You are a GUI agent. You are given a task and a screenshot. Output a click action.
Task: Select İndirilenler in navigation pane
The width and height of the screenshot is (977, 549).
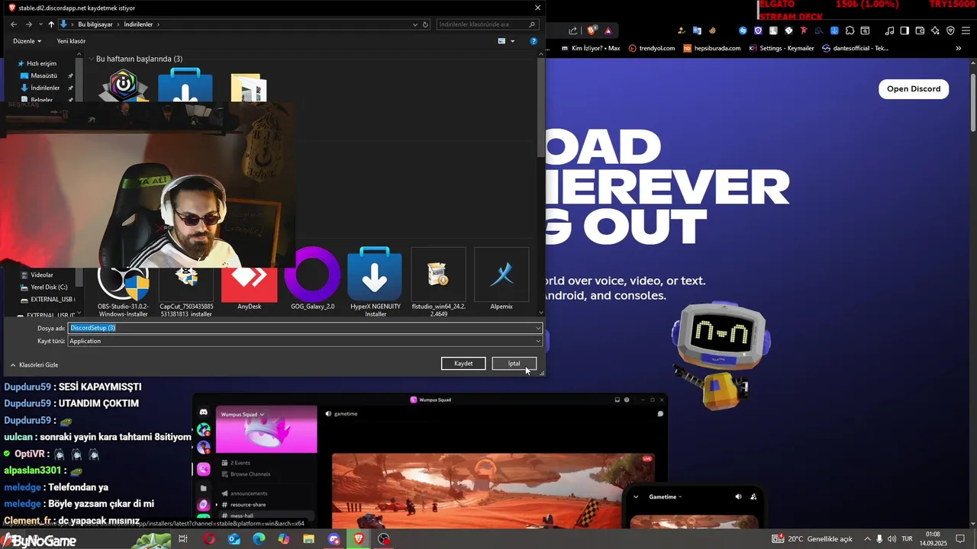(45, 88)
